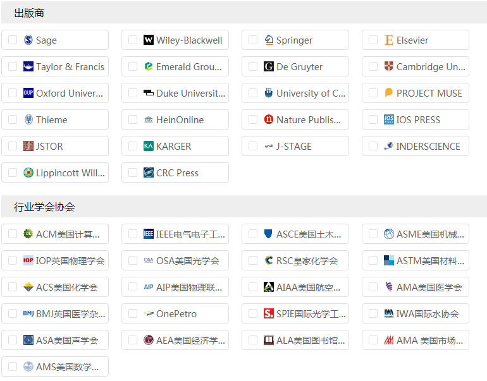Image resolution: width=487 pixels, height=381 pixels.
Task: Click the ACS American Chemical Society icon
Action: (x=28, y=287)
